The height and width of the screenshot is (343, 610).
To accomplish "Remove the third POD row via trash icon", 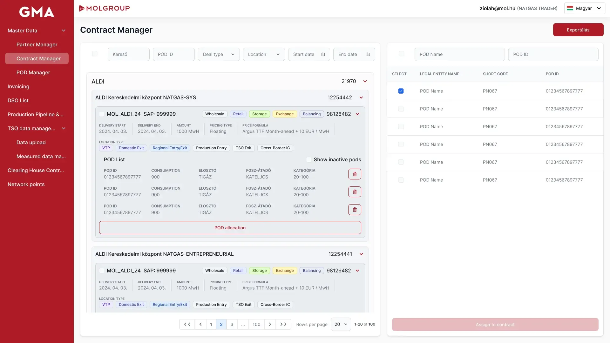I will pyautogui.click(x=355, y=210).
